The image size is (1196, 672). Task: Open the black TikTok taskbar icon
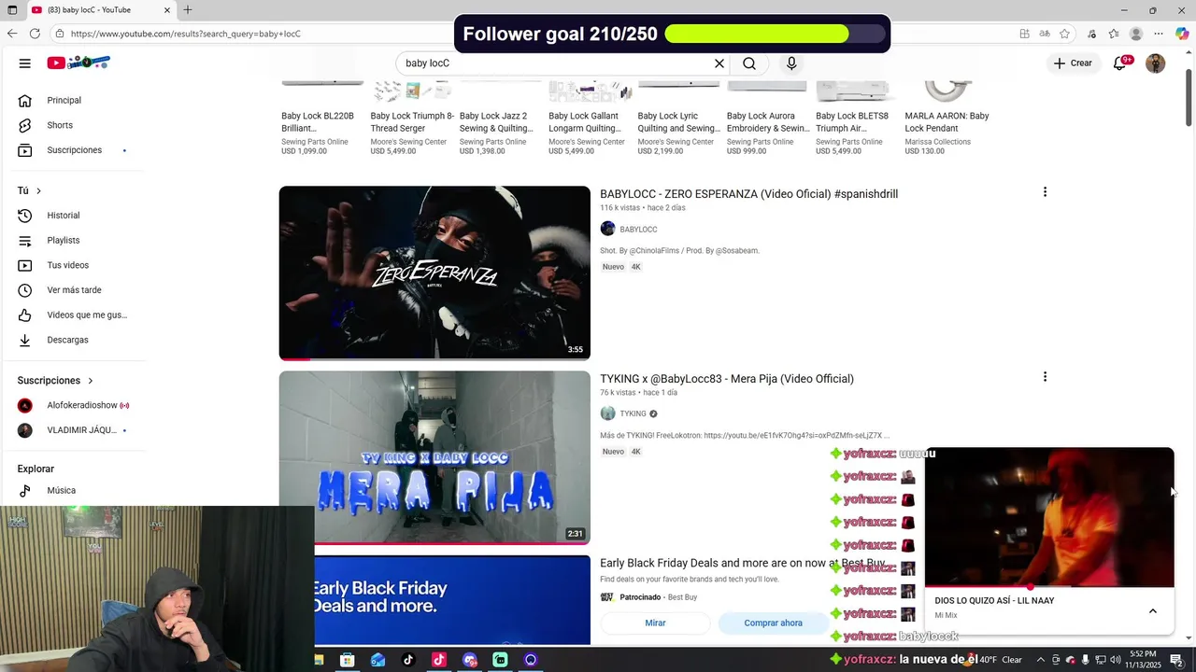click(408, 660)
